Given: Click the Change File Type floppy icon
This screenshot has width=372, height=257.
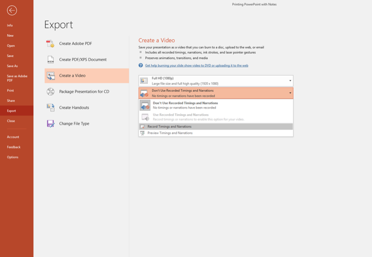Looking at the screenshot, I should point(51,124).
